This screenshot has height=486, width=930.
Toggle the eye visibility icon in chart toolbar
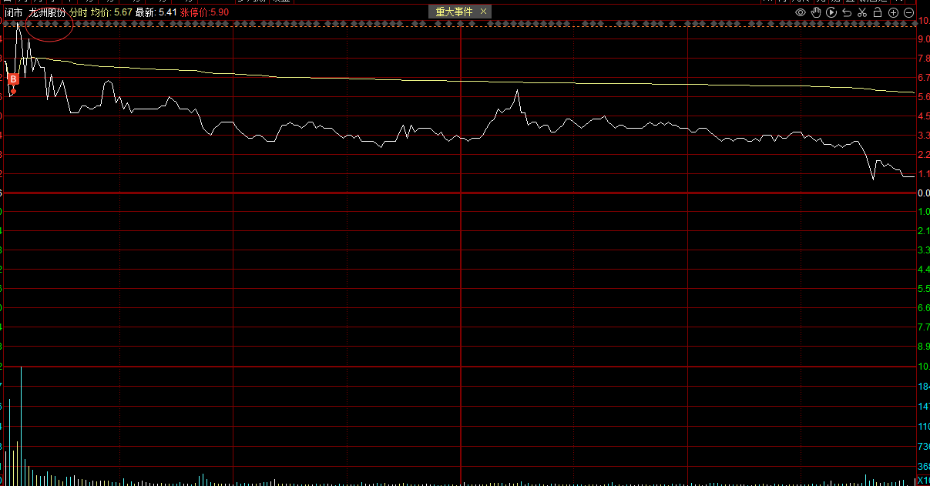coord(801,13)
